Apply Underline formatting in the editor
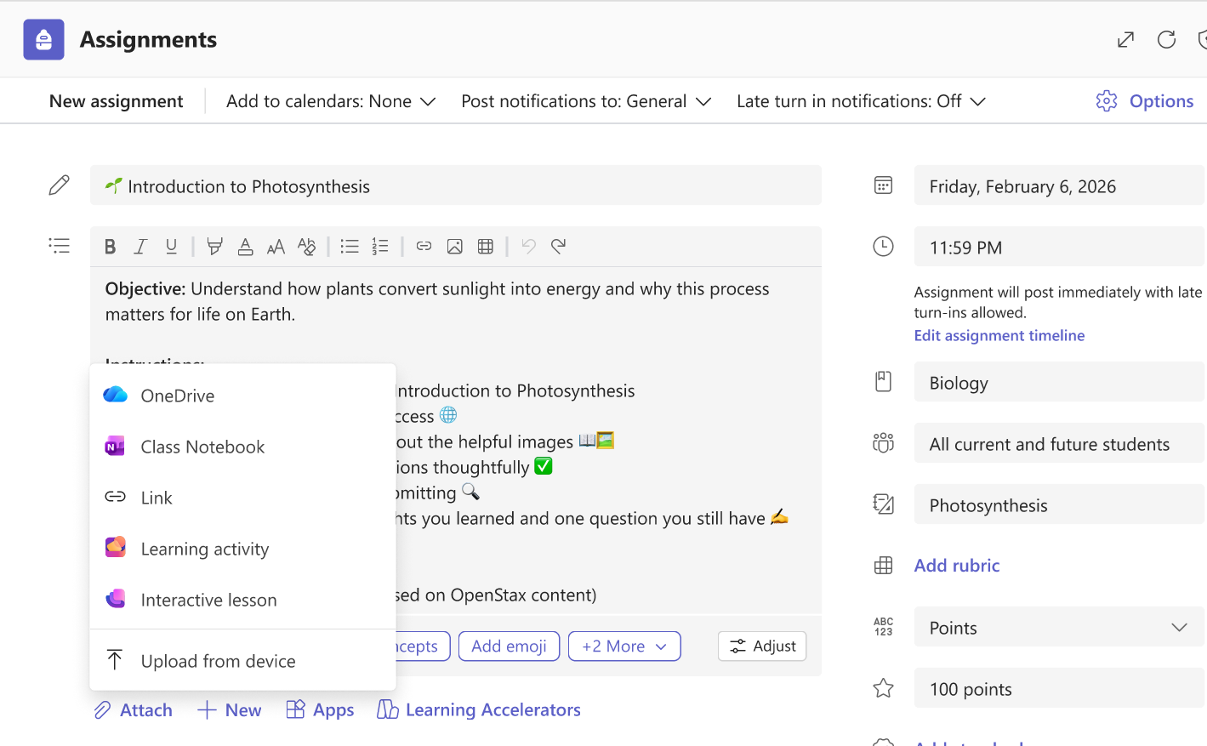Screen dimensions: 1207x746 (171, 247)
